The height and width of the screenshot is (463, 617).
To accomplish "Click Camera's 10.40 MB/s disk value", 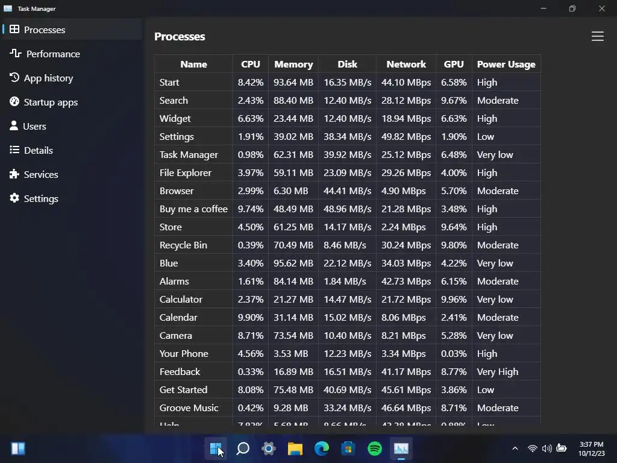I will (348, 336).
